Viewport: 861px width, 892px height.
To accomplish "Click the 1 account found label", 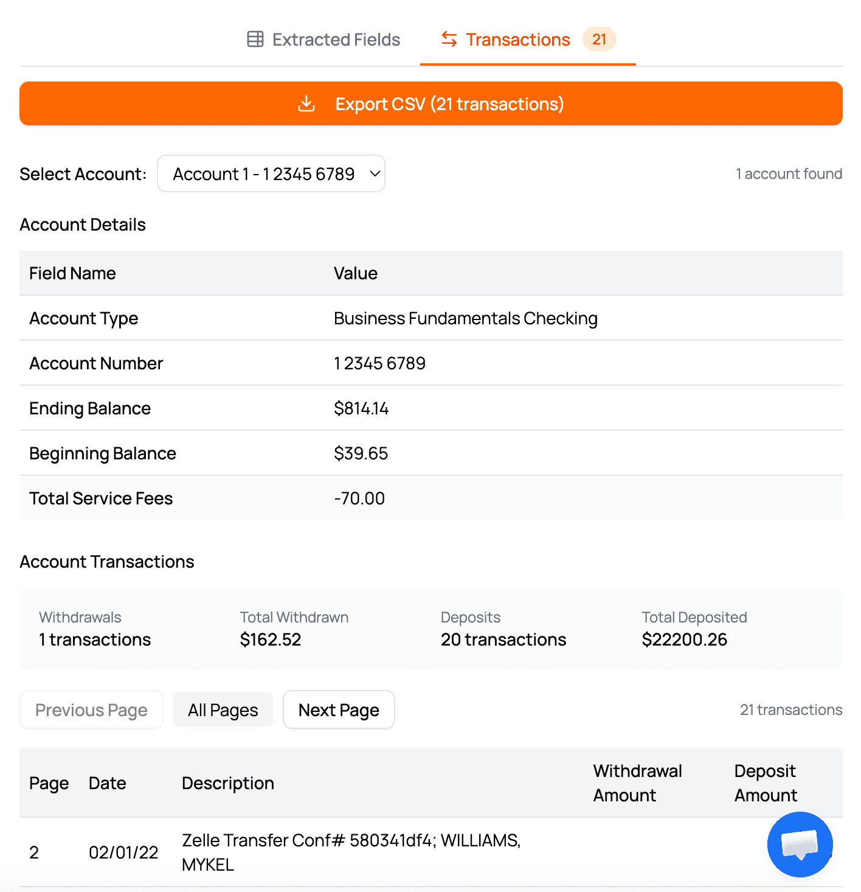I will coord(789,174).
